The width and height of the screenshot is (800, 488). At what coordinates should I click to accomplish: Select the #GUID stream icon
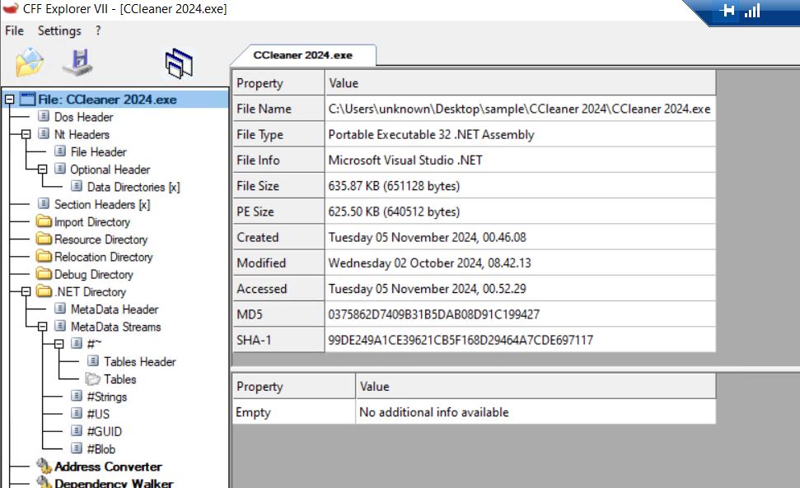pyautogui.click(x=77, y=431)
